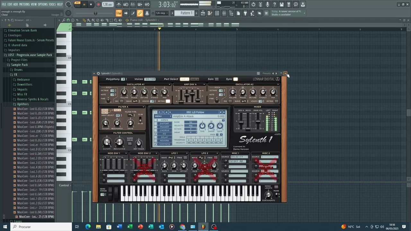The height and width of the screenshot is (231, 411).
Task: Enable the DISTORT effect checkbox
Action: 156,124
